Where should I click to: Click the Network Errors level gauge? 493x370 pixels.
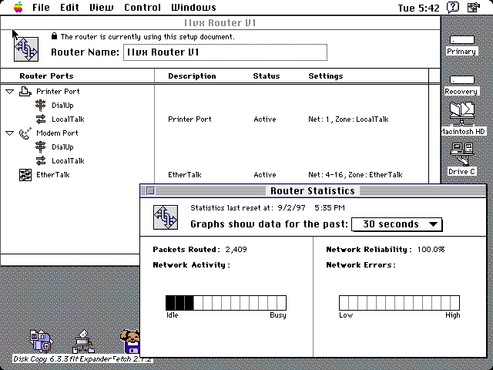coord(399,303)
